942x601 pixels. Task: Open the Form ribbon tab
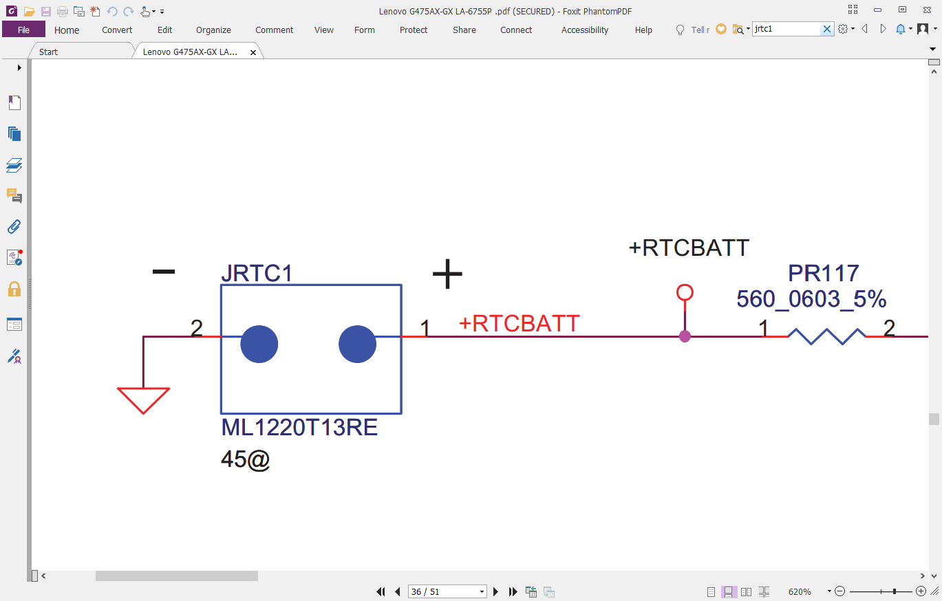tap(365, 30)
